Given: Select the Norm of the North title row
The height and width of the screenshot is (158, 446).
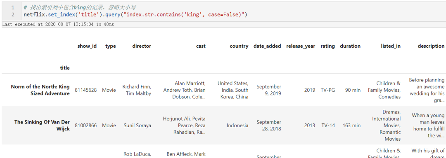Looking at the screenshot, I should click(40, 90).
